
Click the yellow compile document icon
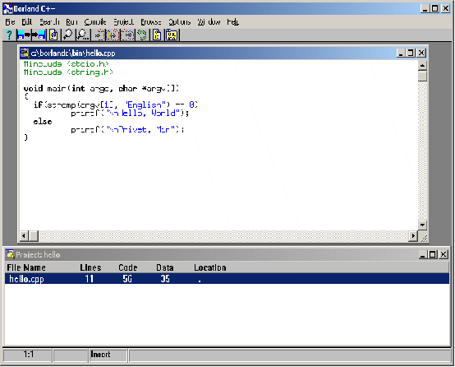tap(157, 35)
